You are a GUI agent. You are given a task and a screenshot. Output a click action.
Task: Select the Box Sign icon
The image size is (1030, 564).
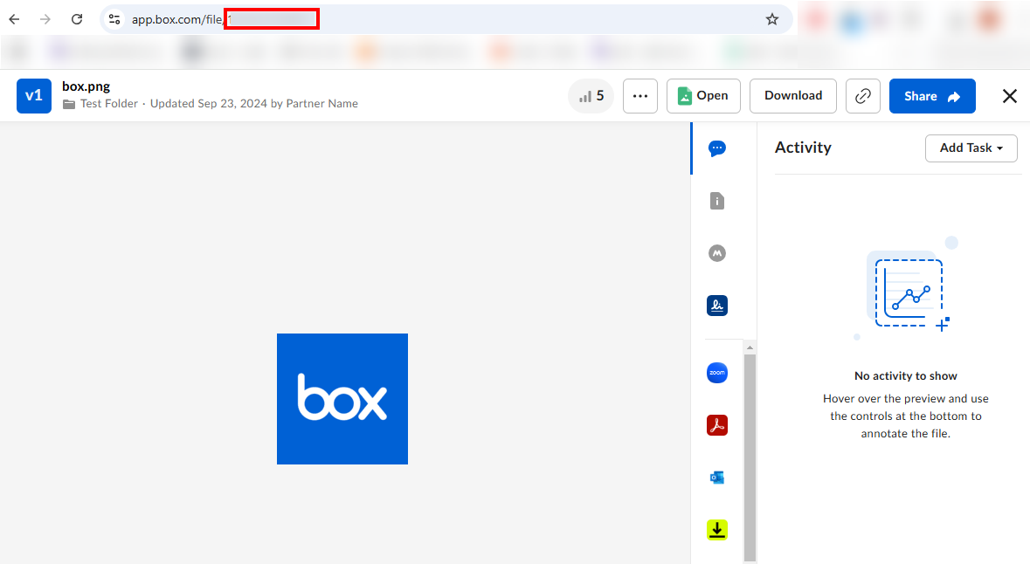717,306
